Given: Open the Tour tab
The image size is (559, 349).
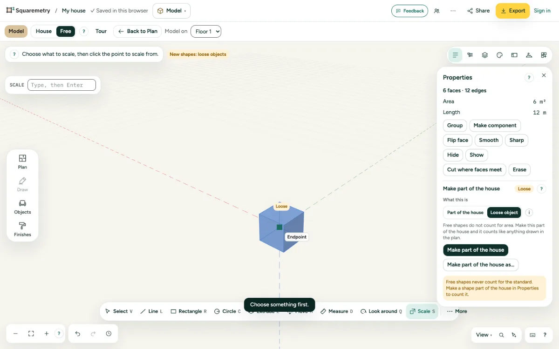Looking at the screenshot, I should 101,31.
